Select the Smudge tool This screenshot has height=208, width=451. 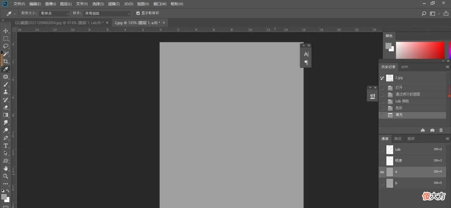pos(6,123)
